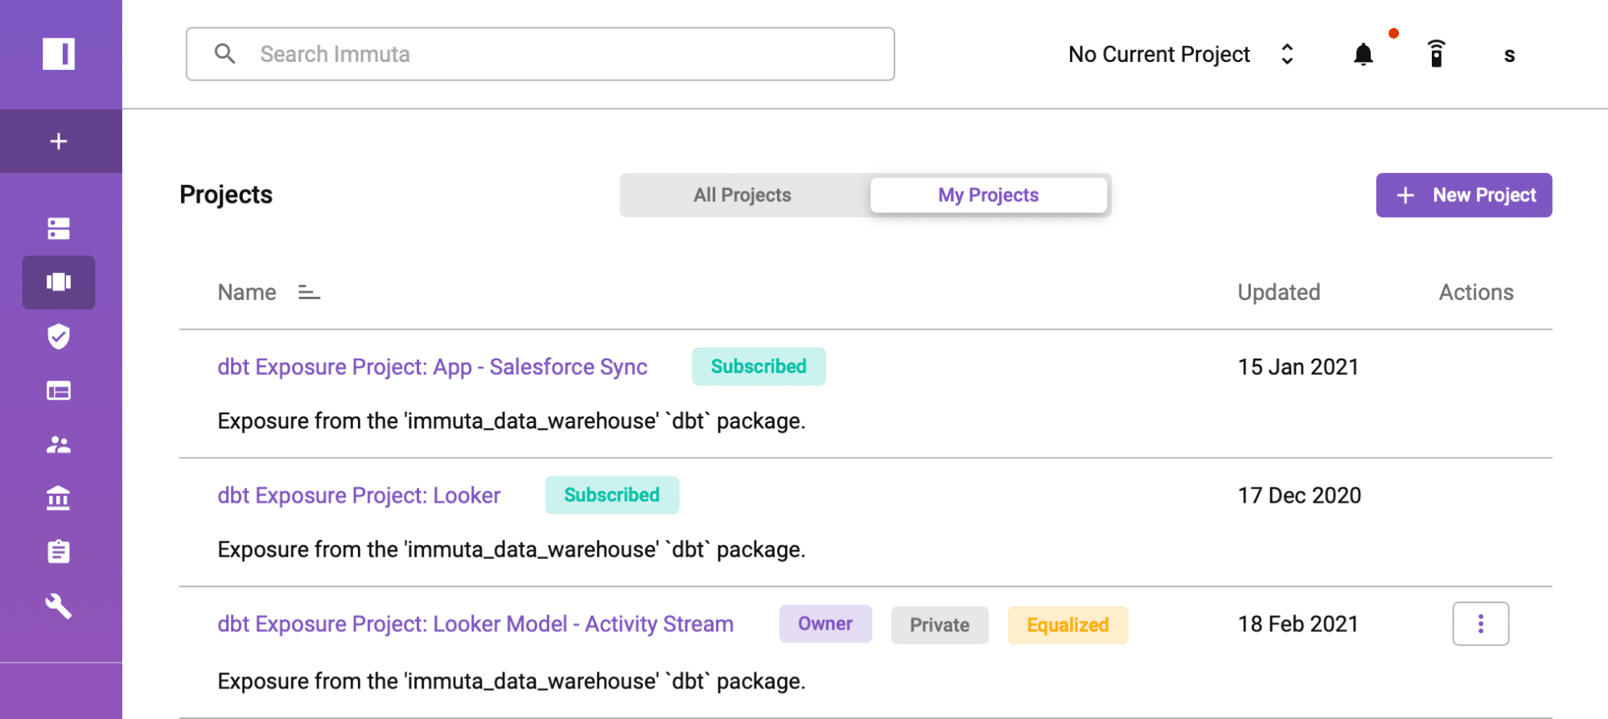The image size is (1608, 719).
Task: Open notifications bell icon
Action: (1363, 54)
